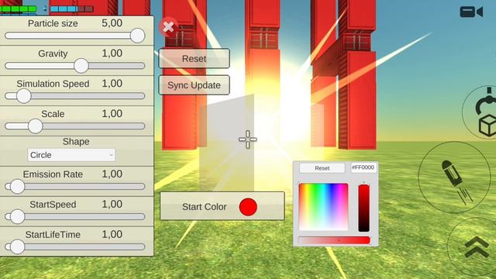Click the horizontal red saturation bar
Screen dimensions: 496x279
click(334, 240)
